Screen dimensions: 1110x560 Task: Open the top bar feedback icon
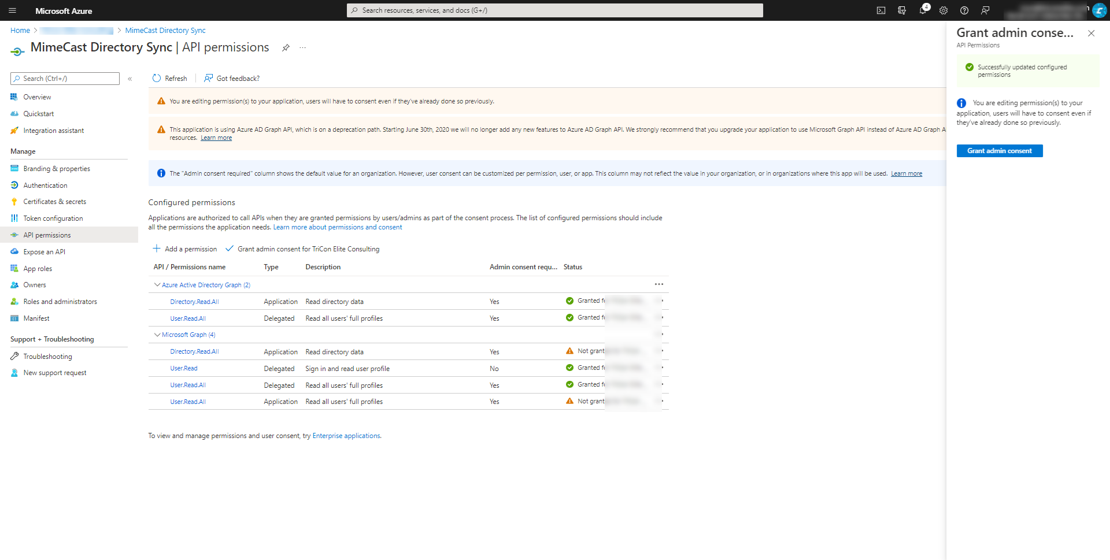click(985, 10)
